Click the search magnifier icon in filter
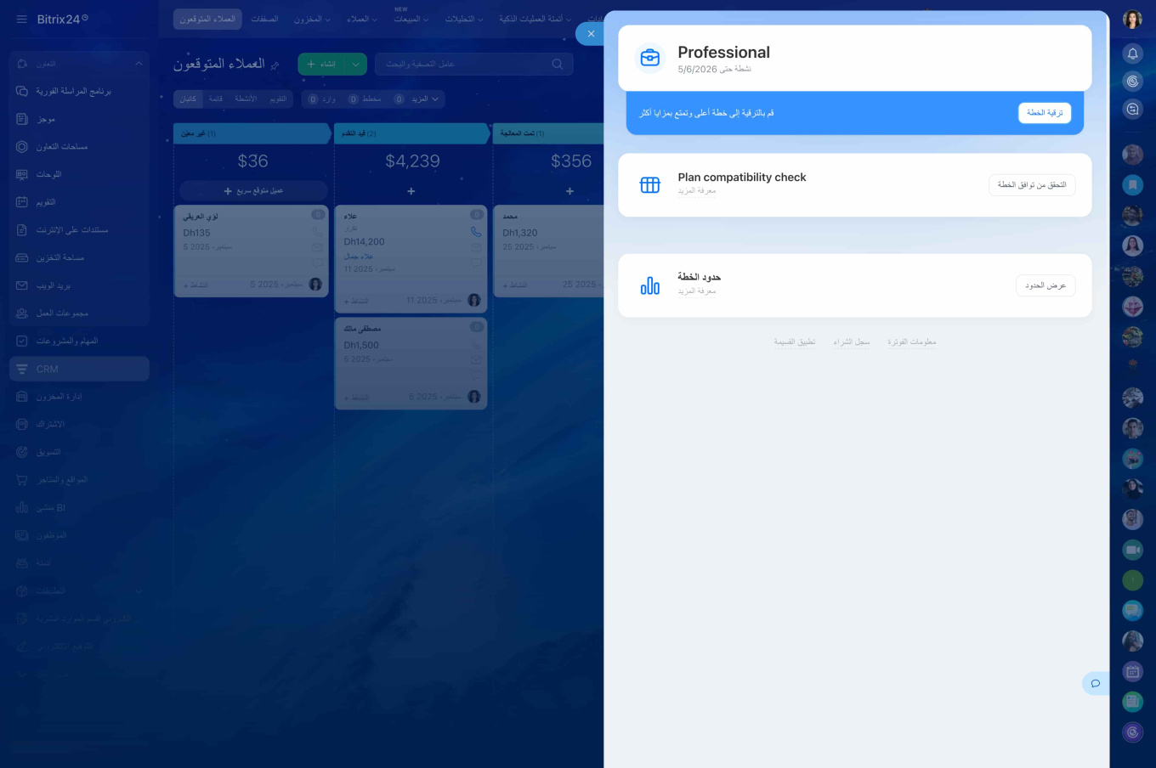This screenshot has width=1156, height=768. click(558, 64)
